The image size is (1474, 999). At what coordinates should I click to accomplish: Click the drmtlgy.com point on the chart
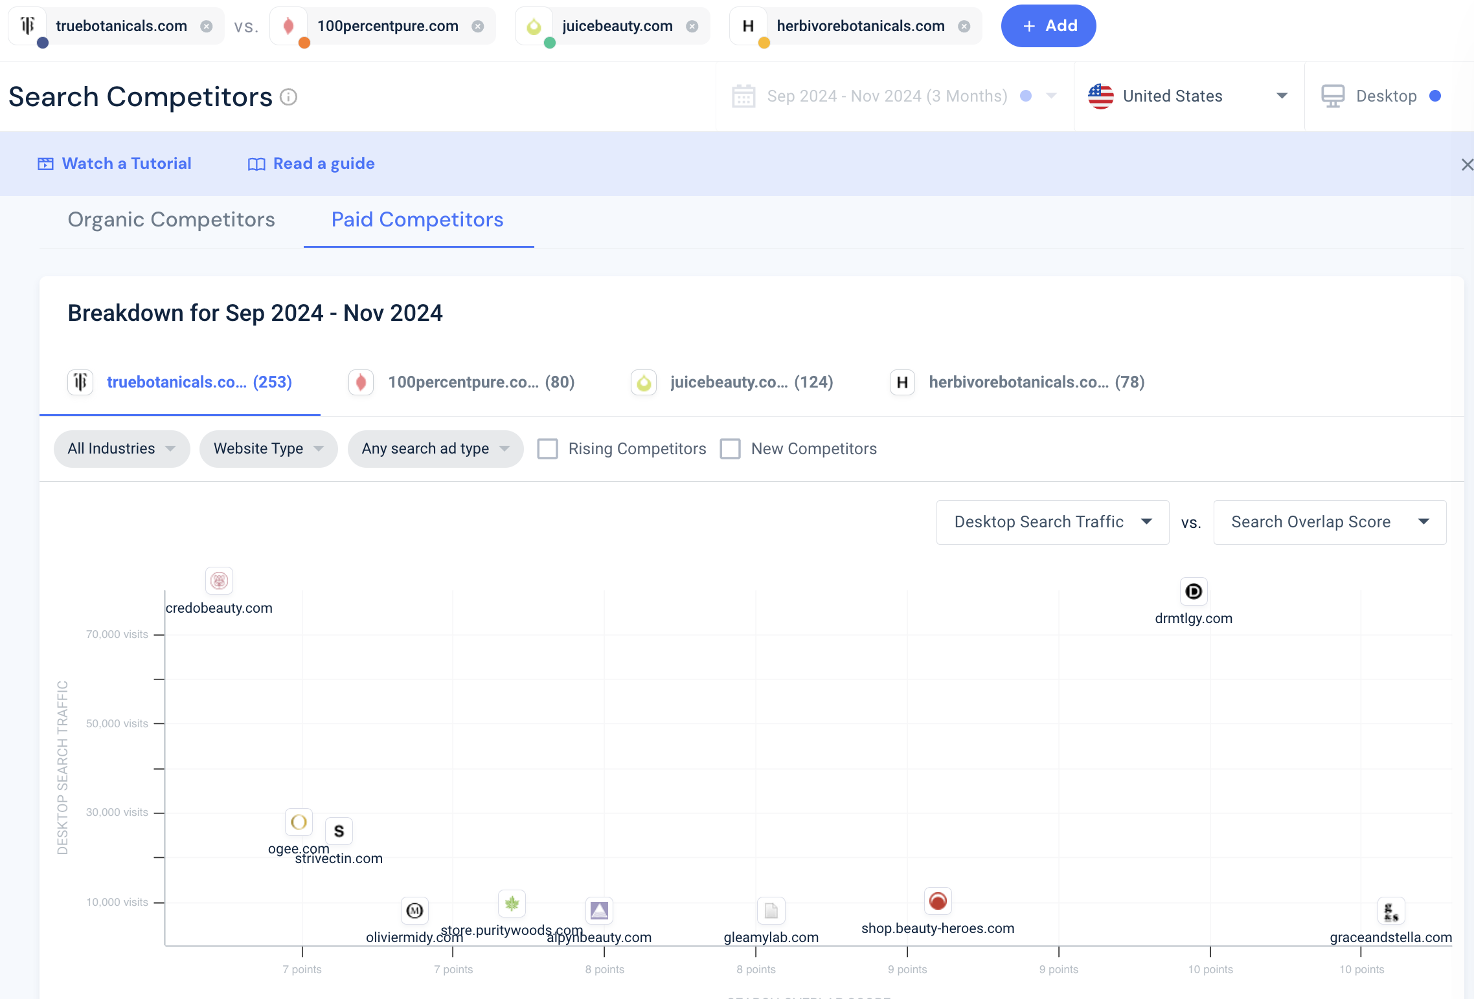(x=1193, y=591)
